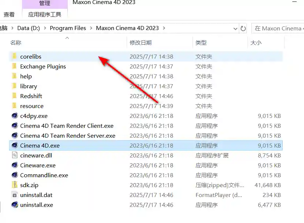Select the cineware.dll file icon
This screenshot has width=304, height=223.
15,155
